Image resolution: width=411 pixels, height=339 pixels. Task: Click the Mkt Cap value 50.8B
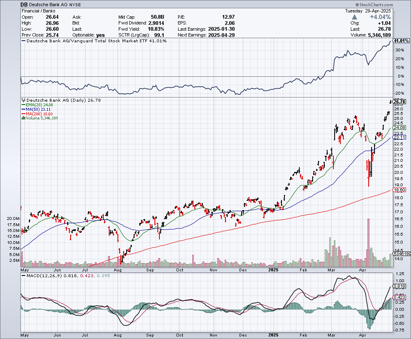157,17
